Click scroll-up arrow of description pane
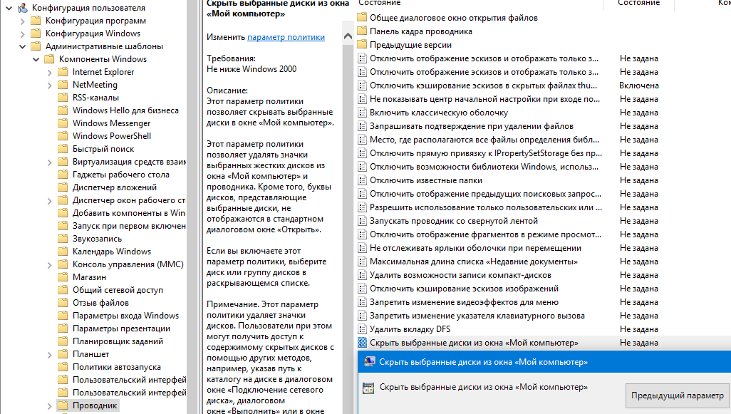Screen dimensions: 731x414 348,36
